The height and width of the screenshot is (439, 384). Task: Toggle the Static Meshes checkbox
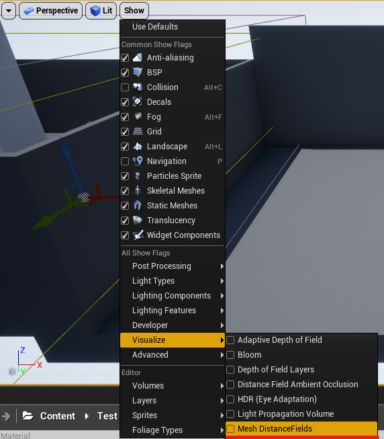pos(125,206)
